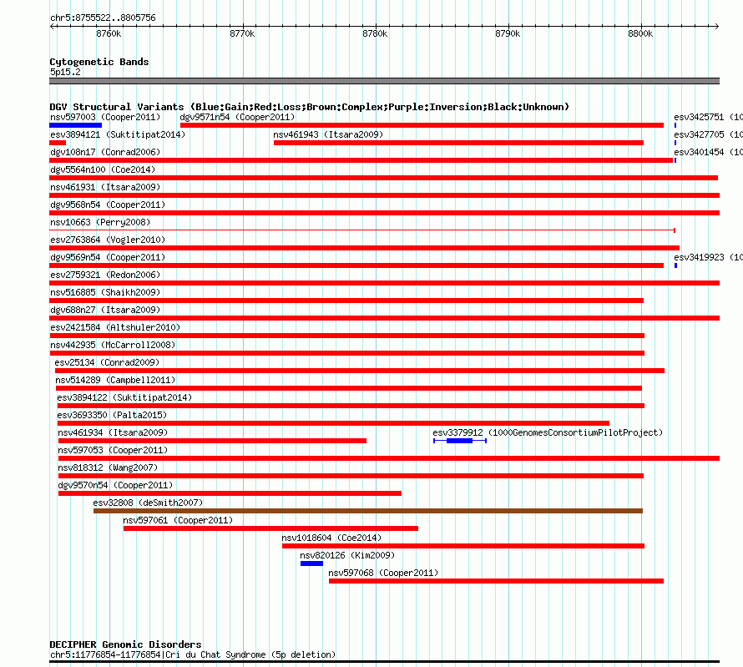
Task: Select the esv2763864 (Vogler2010) label
Action: 108,240
